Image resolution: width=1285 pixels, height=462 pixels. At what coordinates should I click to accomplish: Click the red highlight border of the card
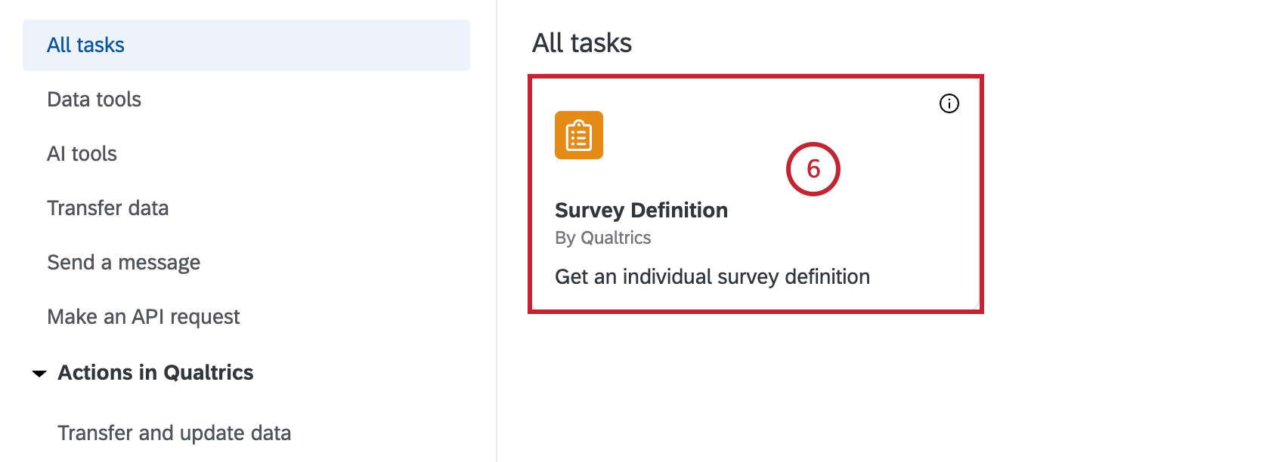click(756, 77)
